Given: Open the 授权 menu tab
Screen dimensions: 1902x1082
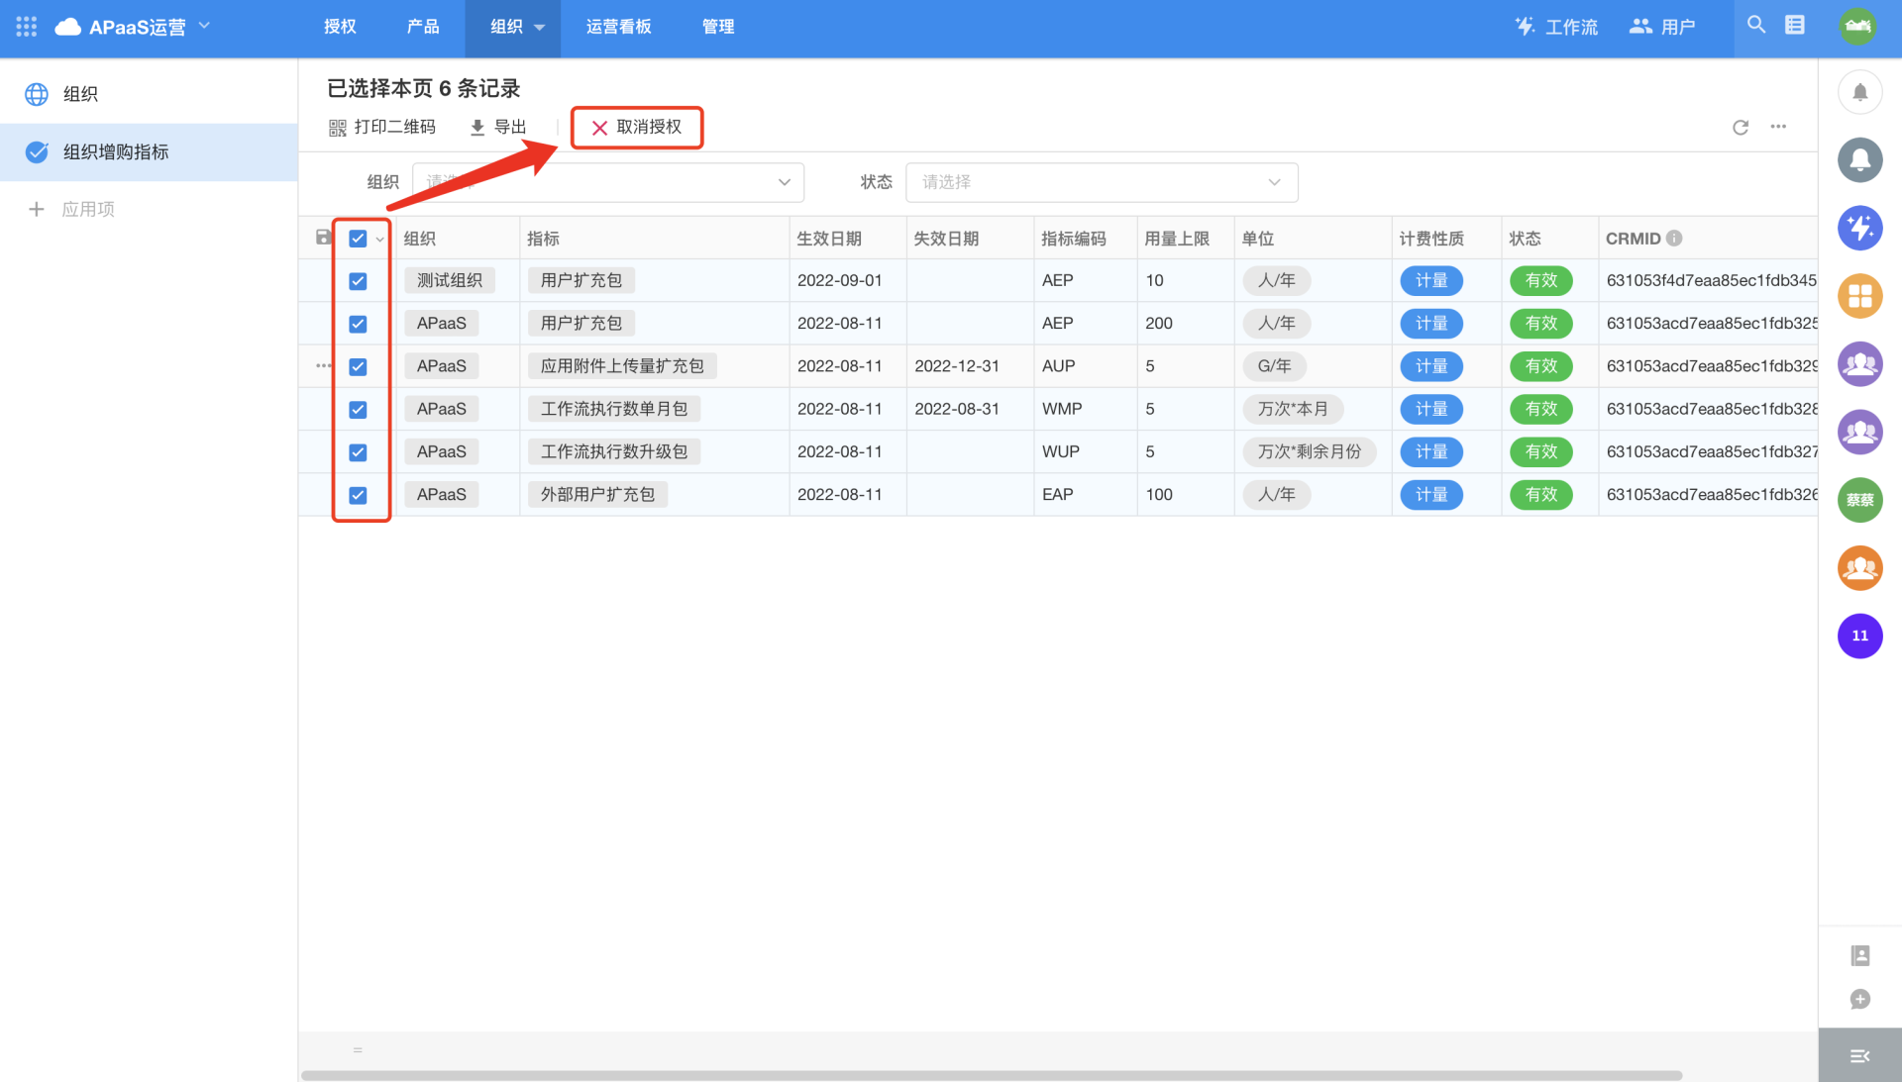Looking at the screenshot, I should [x=340, y=27].
